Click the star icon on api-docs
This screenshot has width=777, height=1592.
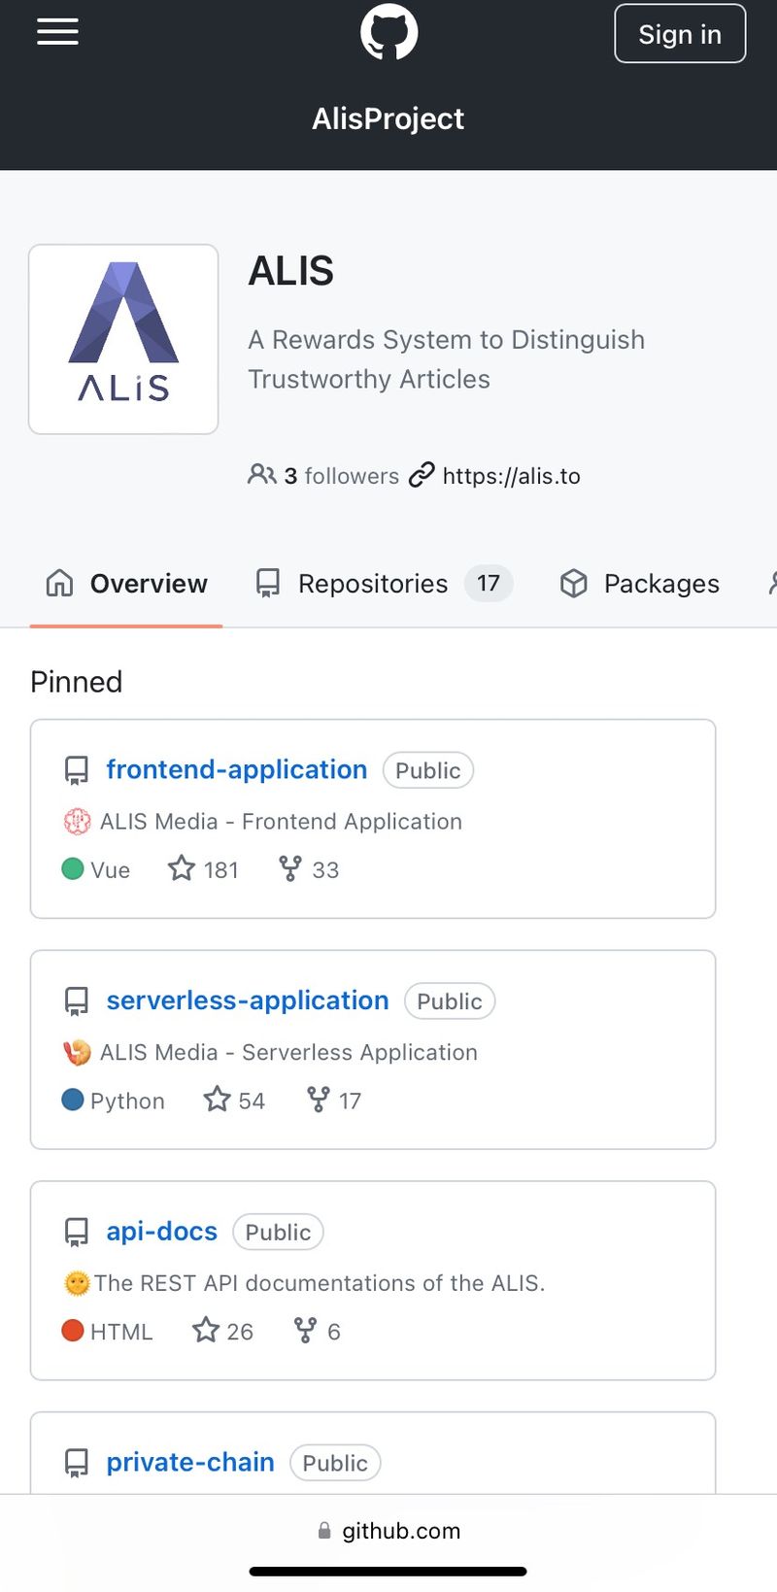click(x=205, y=1330)
